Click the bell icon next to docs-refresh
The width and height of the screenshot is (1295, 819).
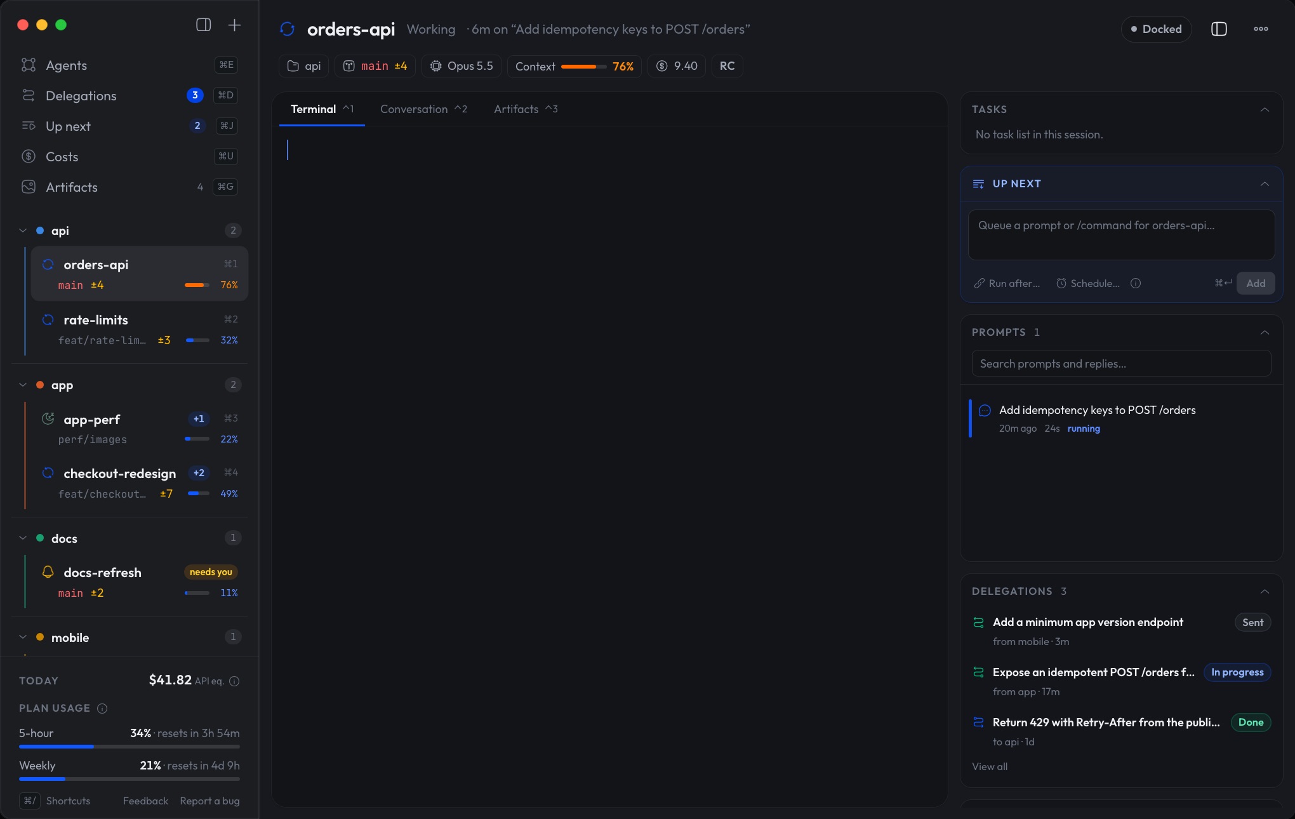(x=48, y=571)
